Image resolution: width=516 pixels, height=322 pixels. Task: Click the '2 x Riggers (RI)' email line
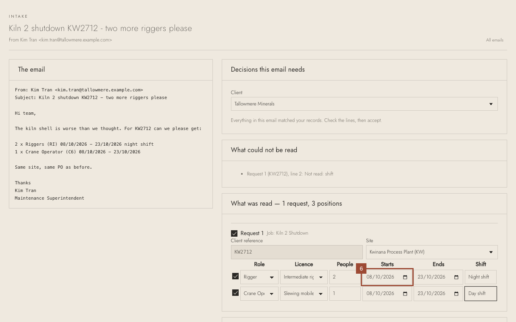click(x=84, y=144)
